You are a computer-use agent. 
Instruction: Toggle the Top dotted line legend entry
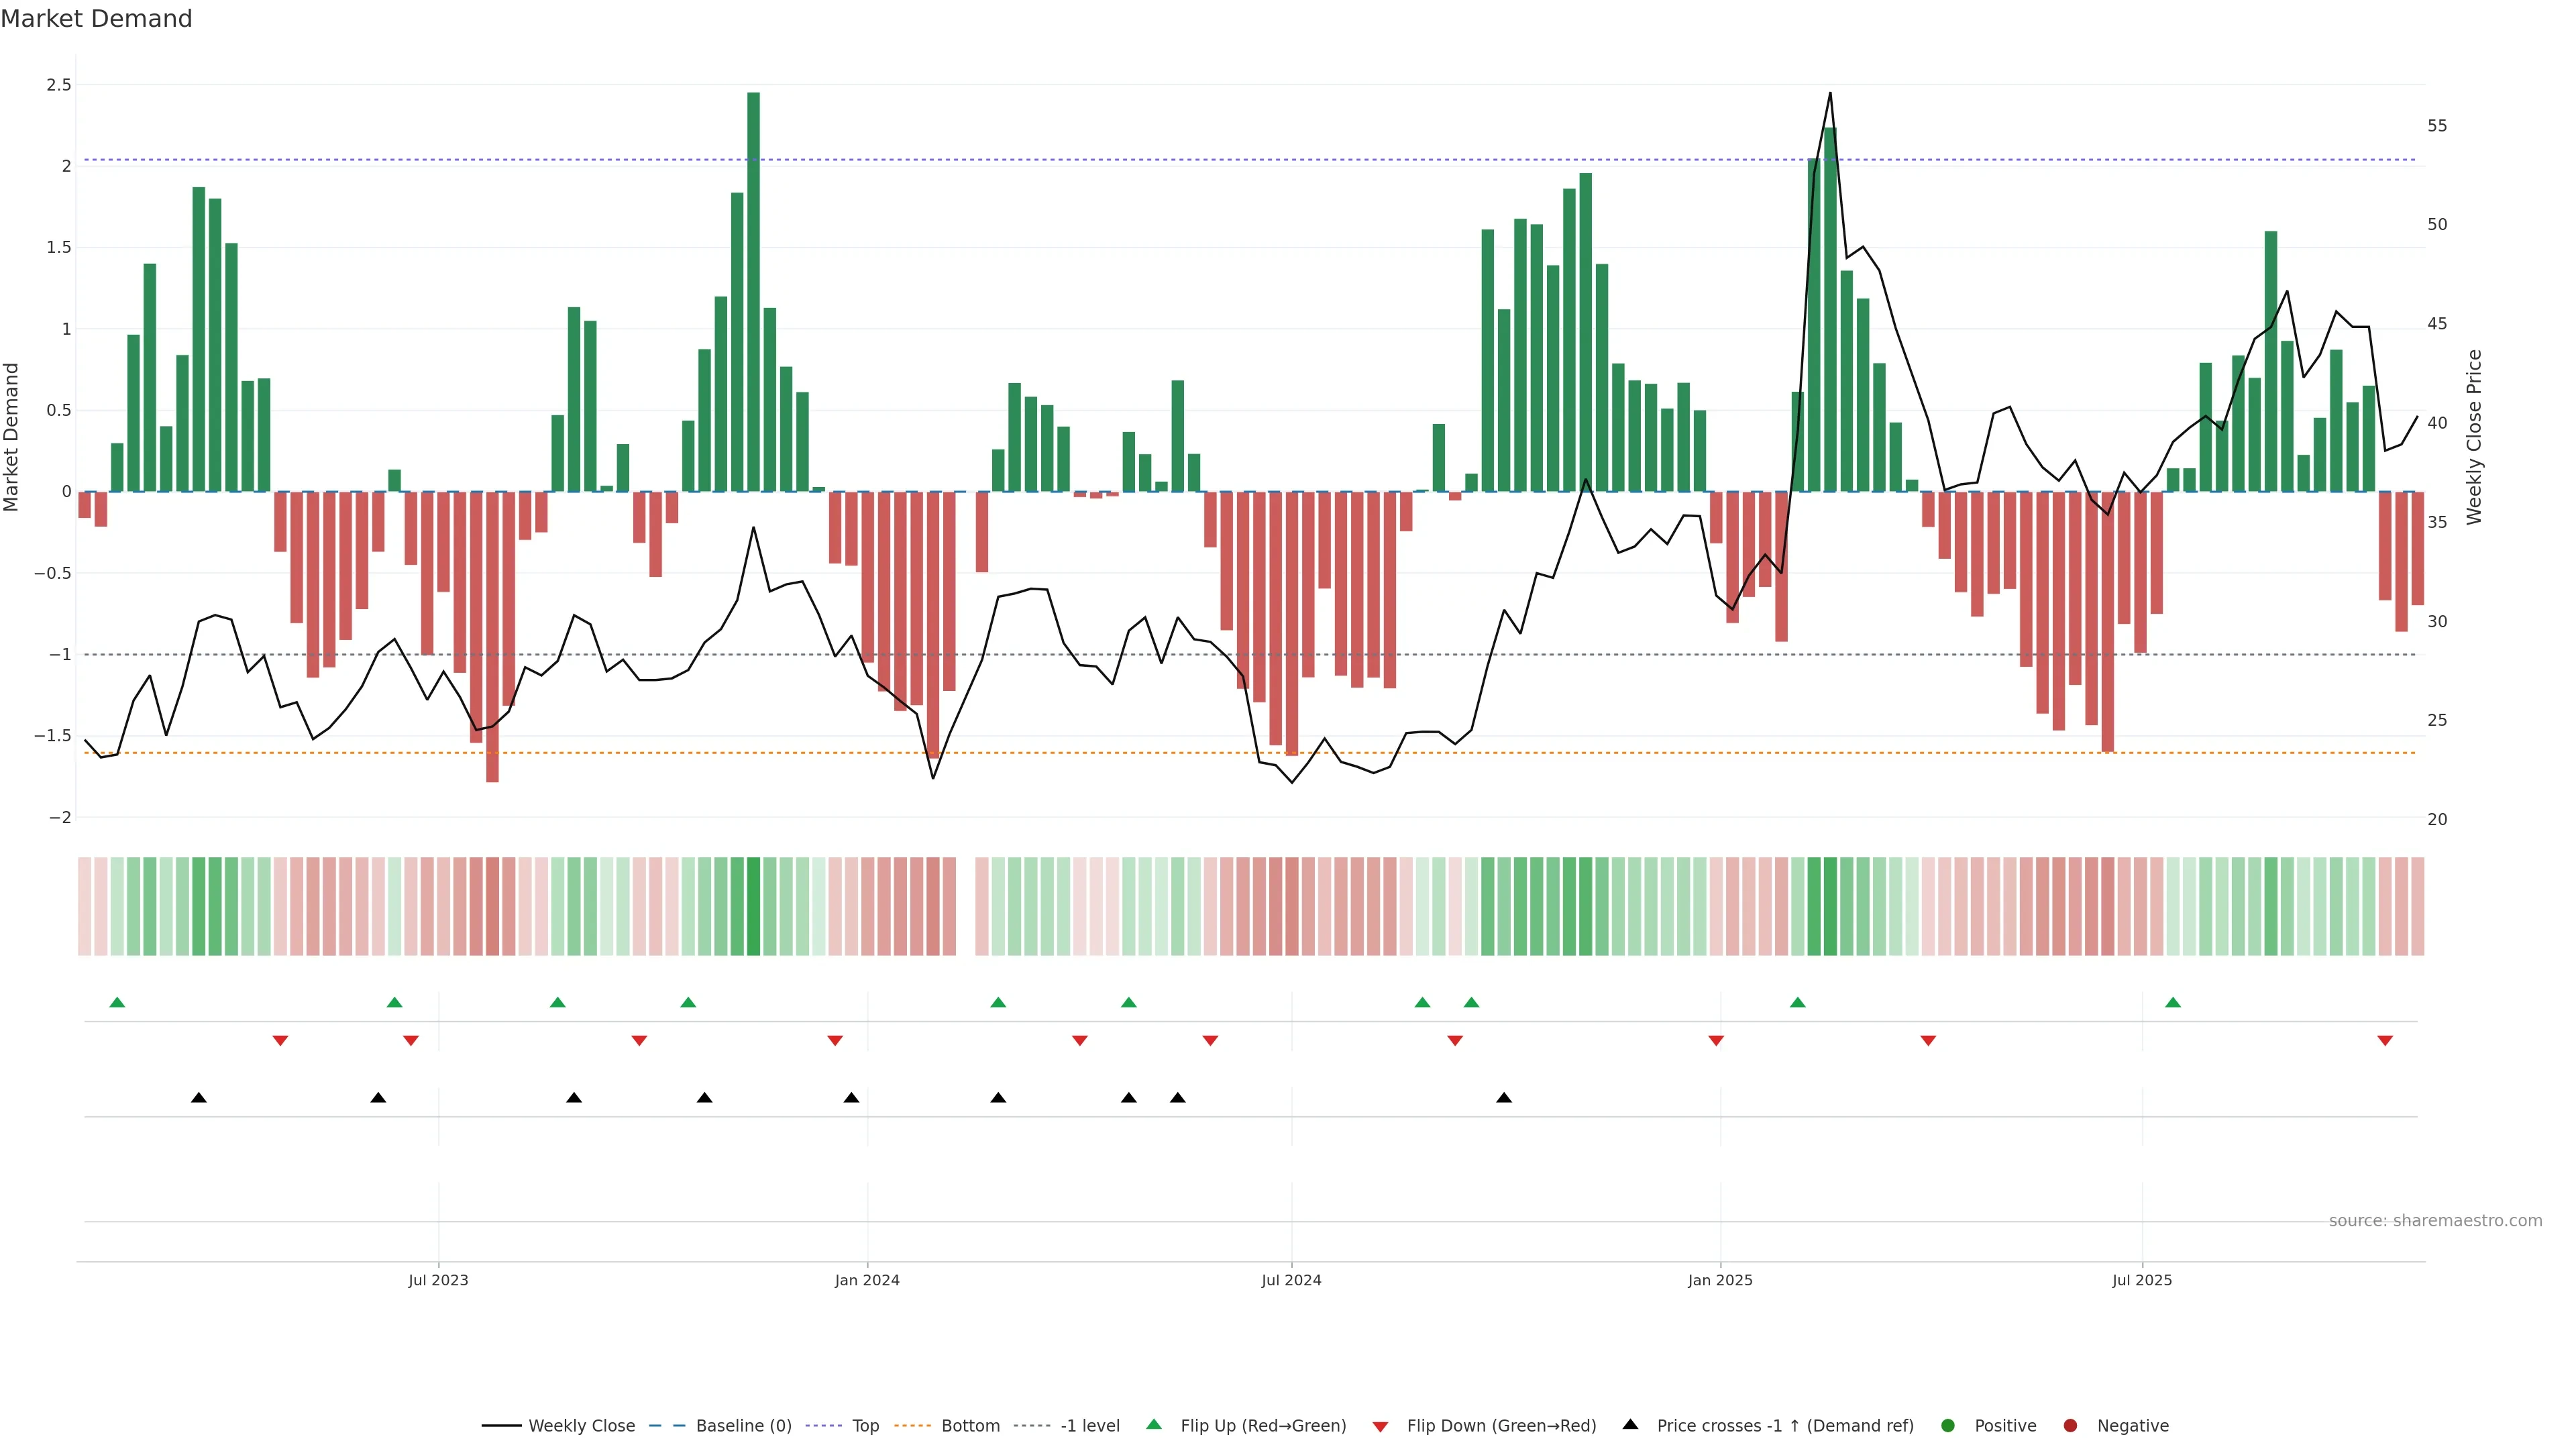(865, 1425)
